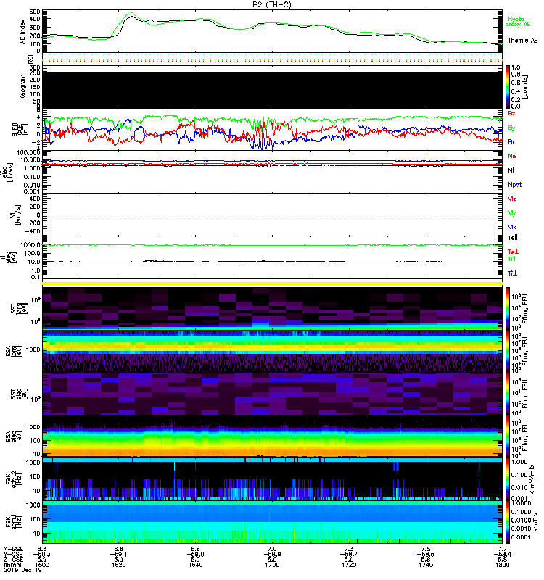Click the "X-GSE" row label

[x=13, y=549]
